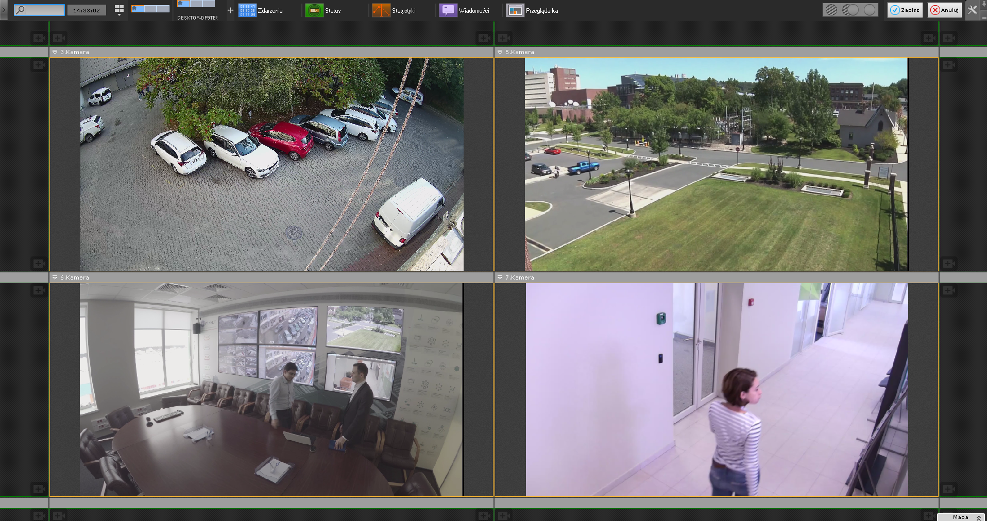Click the plus icon to add a panel
Screen dimensions: 987x521
pos(230,10)
